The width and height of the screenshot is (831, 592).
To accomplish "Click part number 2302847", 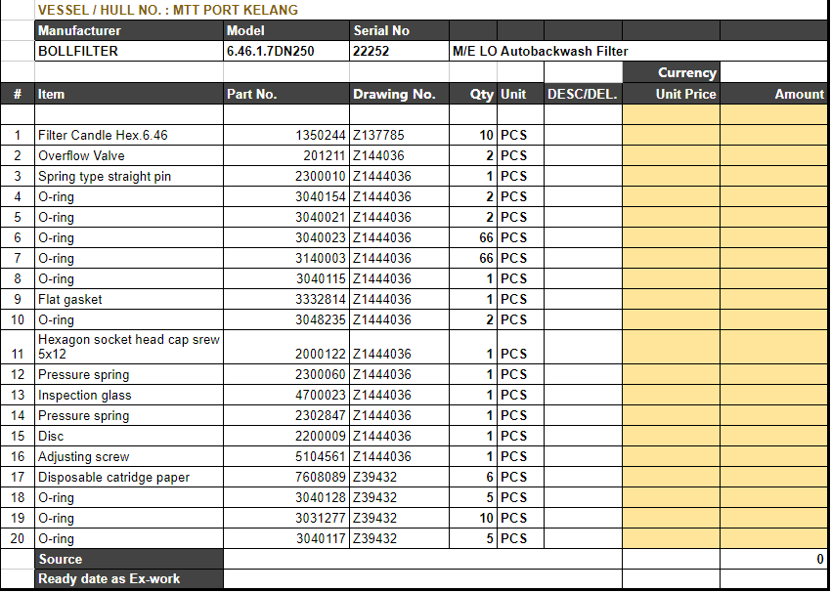I will coord(286,415).
